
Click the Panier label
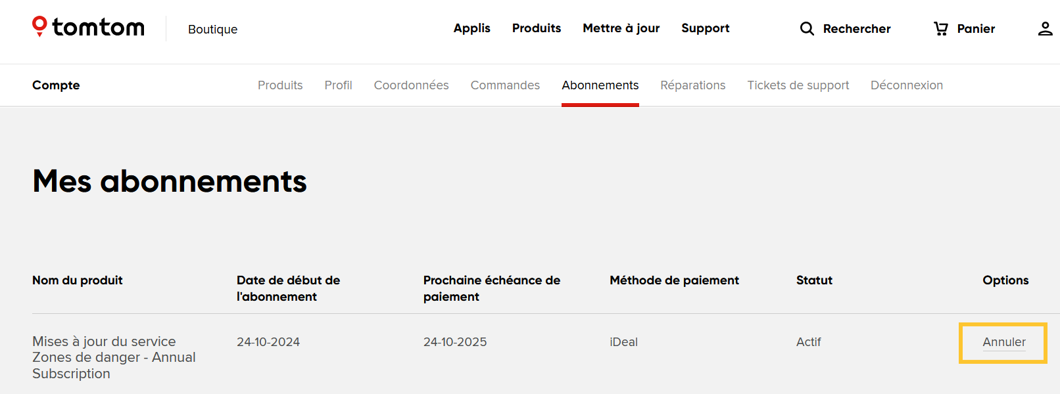[x=976, y=29]
